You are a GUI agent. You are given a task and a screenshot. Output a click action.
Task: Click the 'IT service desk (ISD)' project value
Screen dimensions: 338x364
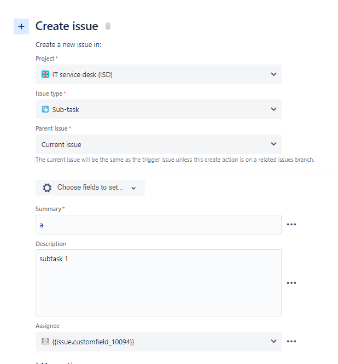(x=82, y=74)
